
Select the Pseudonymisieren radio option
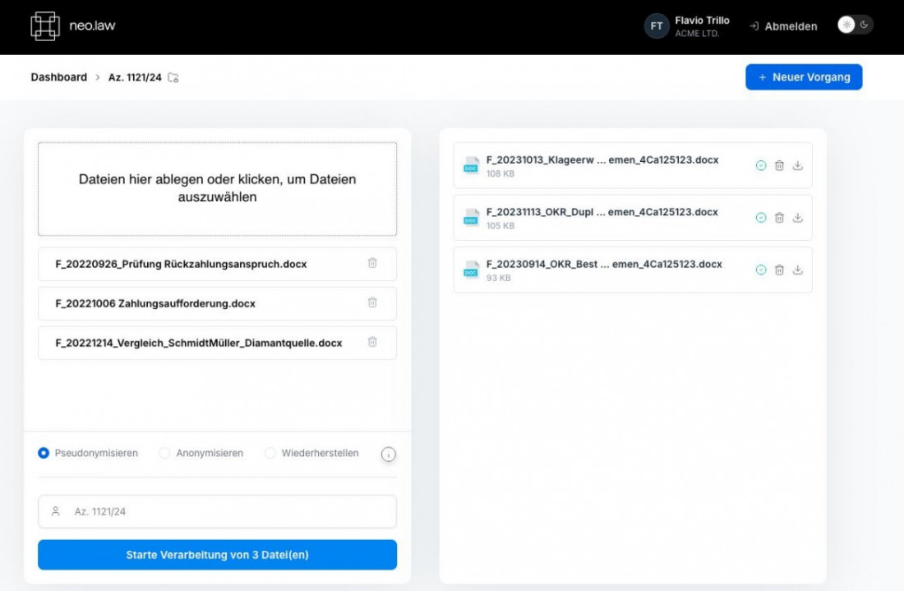pos(44,453)
